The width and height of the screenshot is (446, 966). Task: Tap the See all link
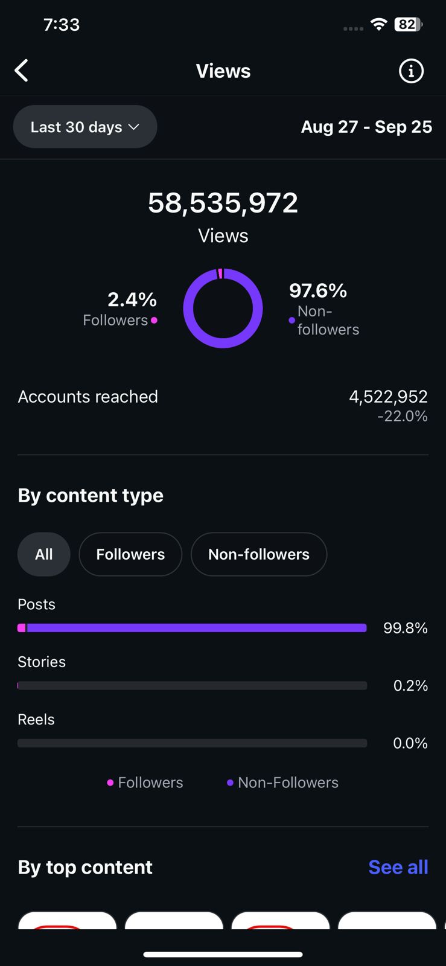[x=398, y=867]
